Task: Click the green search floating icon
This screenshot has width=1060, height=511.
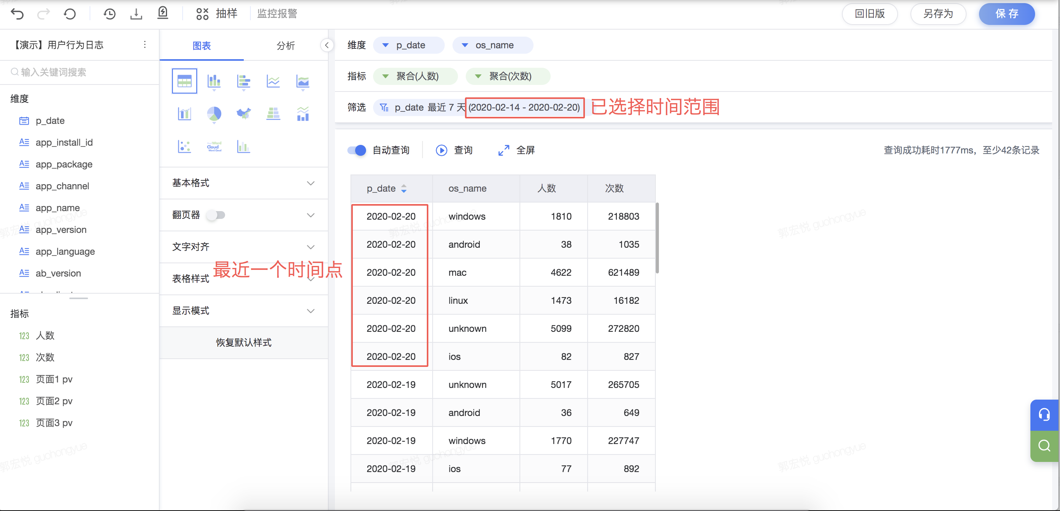Action: pyautogui.click(x=1044, y=446)
